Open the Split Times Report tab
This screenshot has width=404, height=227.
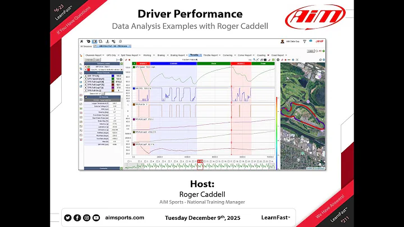pyautogui.click(x=130, y=55)
